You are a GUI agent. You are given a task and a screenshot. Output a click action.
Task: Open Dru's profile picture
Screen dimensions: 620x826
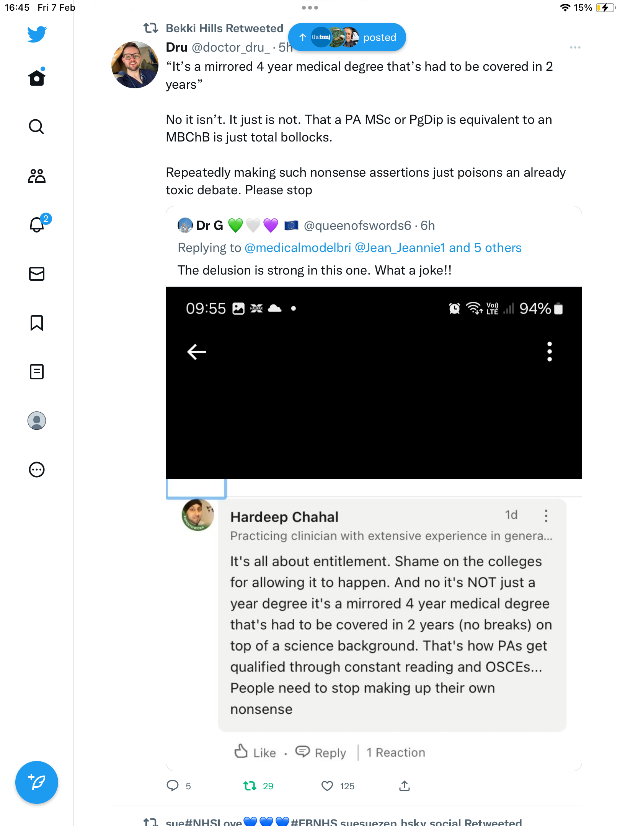(135, 65)
